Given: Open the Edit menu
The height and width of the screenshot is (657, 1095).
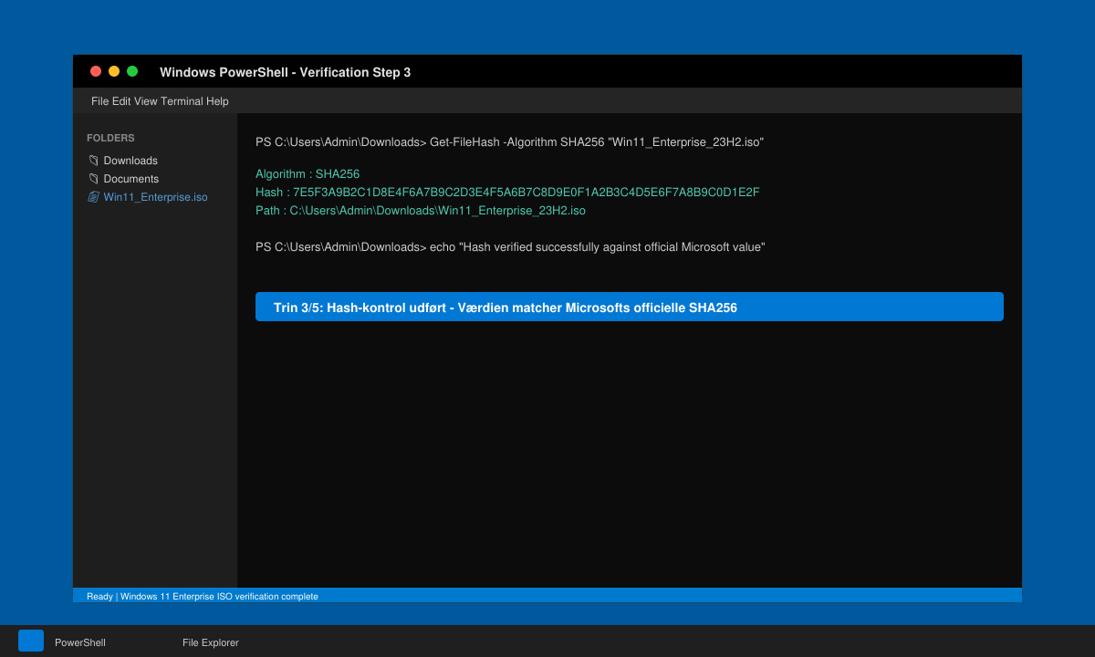Looking at the screenshot, I should tap(121, 101).
